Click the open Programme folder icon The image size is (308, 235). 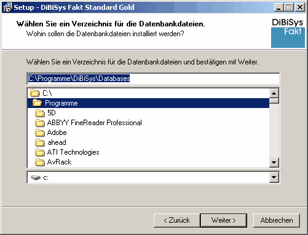[x=38, y=103]
